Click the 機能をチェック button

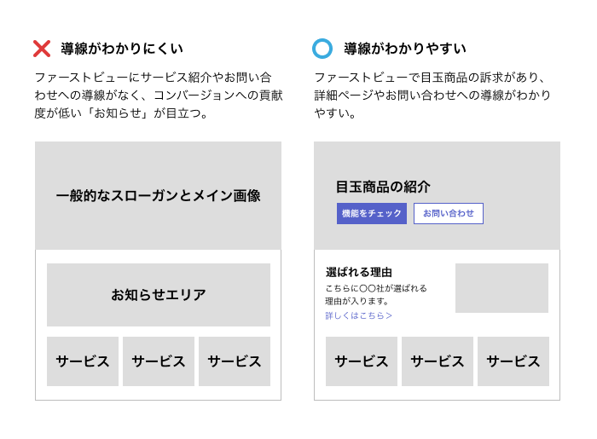click(372, 213)
